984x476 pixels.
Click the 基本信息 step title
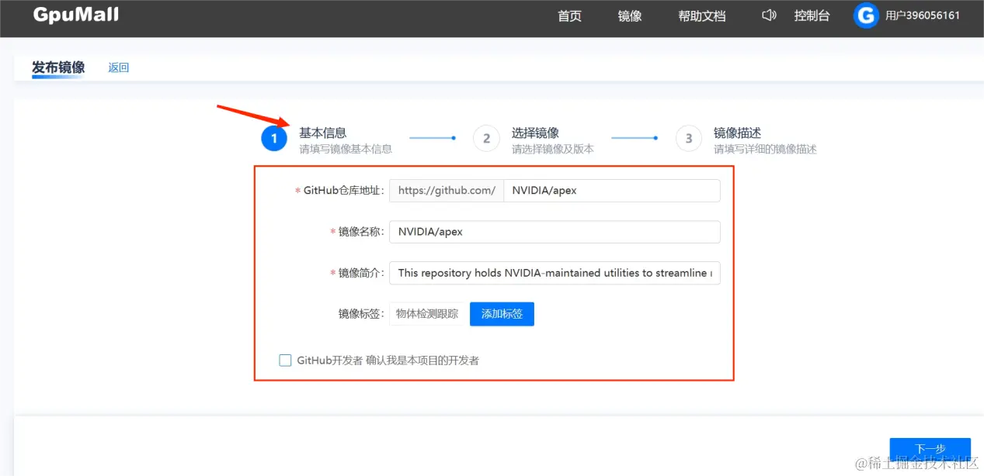[x=323, y=133]
